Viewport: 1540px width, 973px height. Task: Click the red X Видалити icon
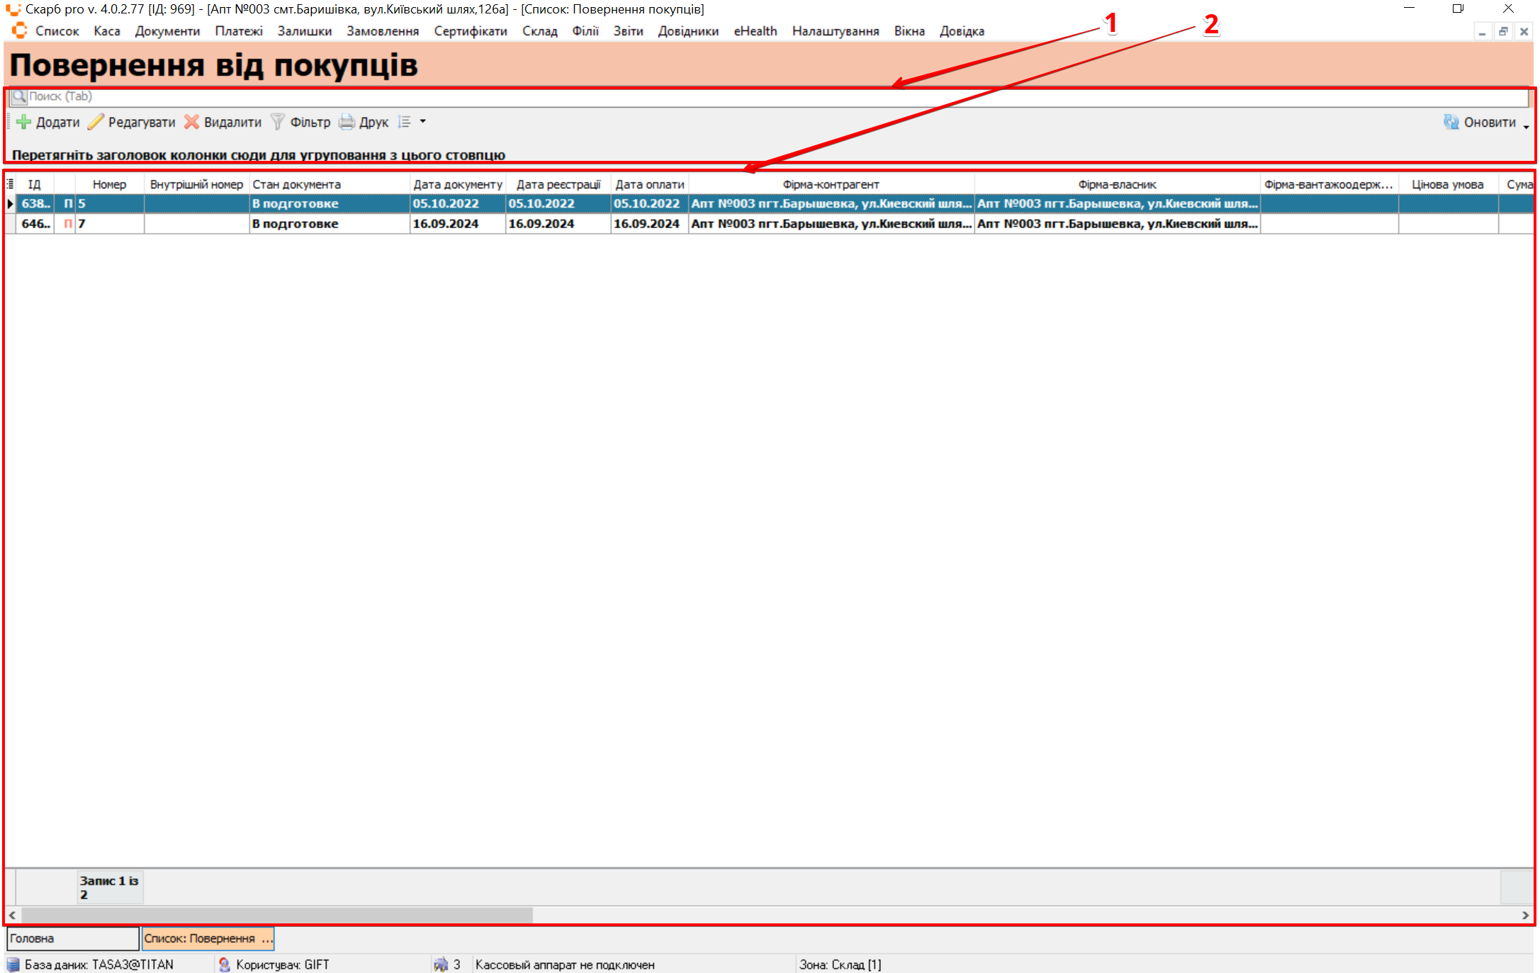point(191,122)
